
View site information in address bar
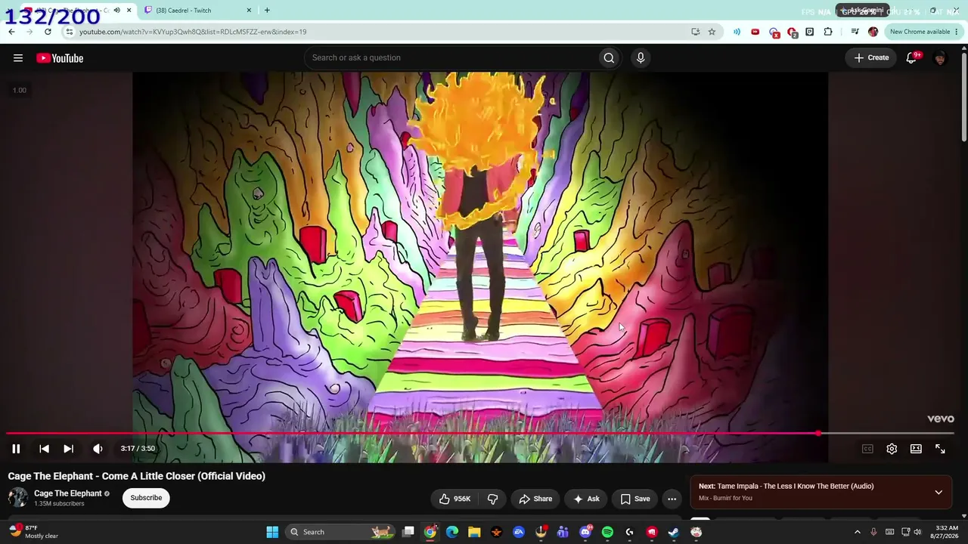click(x=69, y=32)
